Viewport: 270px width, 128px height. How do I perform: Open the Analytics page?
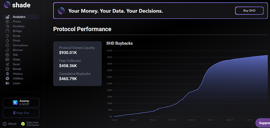(x=21, y=17)
